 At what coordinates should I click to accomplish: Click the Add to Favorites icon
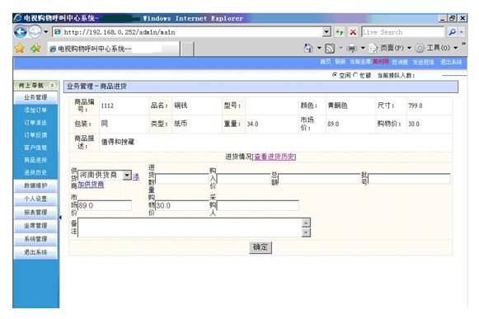35,48
